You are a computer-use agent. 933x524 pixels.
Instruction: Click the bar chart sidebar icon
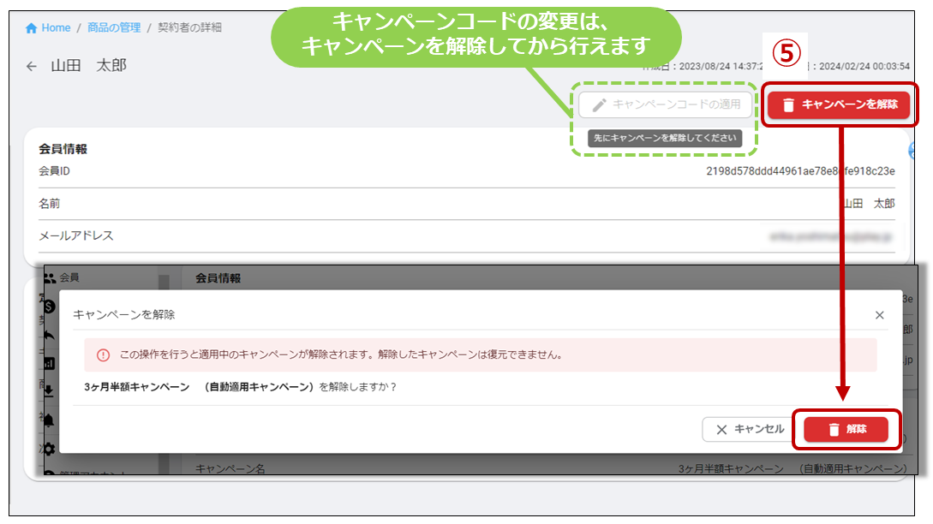click(x=49, y=363)
